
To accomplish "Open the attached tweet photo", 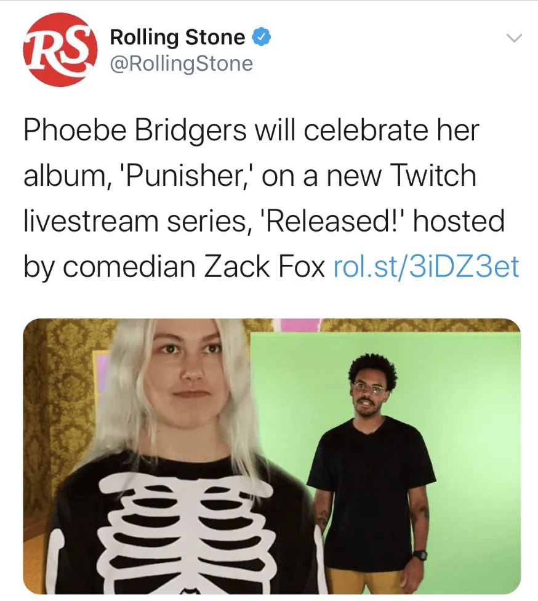I will coord(271,456).
